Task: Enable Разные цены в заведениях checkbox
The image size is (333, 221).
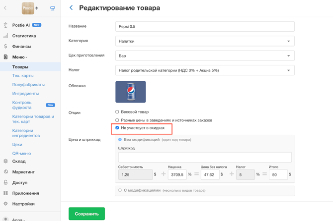Action: [117, 120]
